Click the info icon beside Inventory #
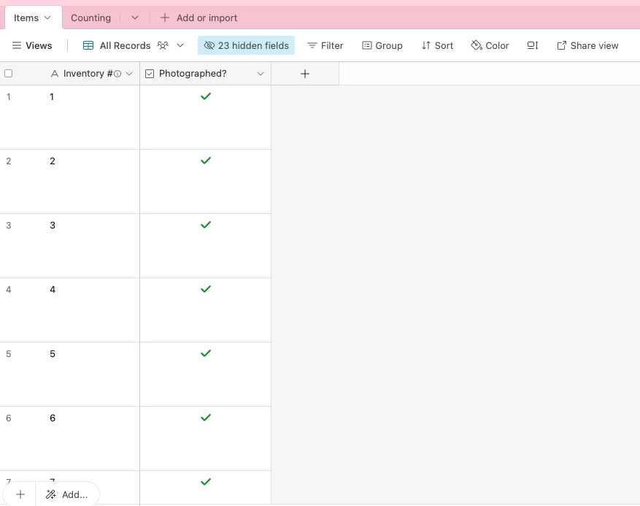This screenshot has width=640, height=506. coord(117,74)
